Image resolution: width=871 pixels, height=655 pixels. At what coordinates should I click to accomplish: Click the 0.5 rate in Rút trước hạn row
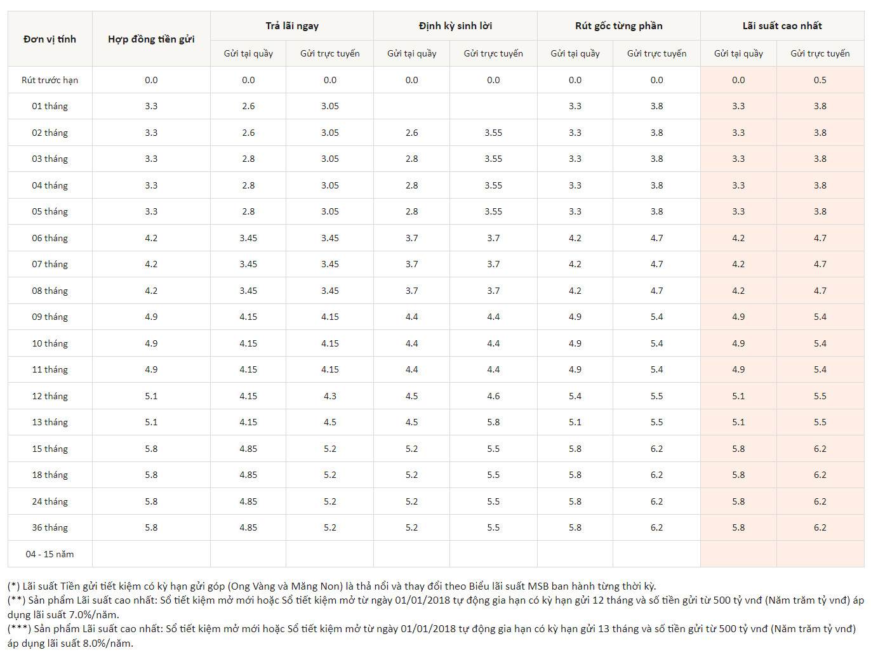click(820, 80)
